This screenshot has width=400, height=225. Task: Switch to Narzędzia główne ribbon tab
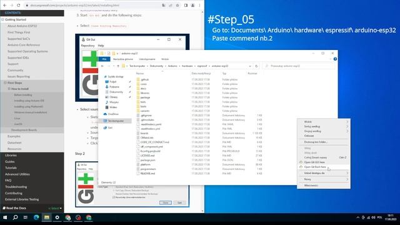(x=123, y=59)
